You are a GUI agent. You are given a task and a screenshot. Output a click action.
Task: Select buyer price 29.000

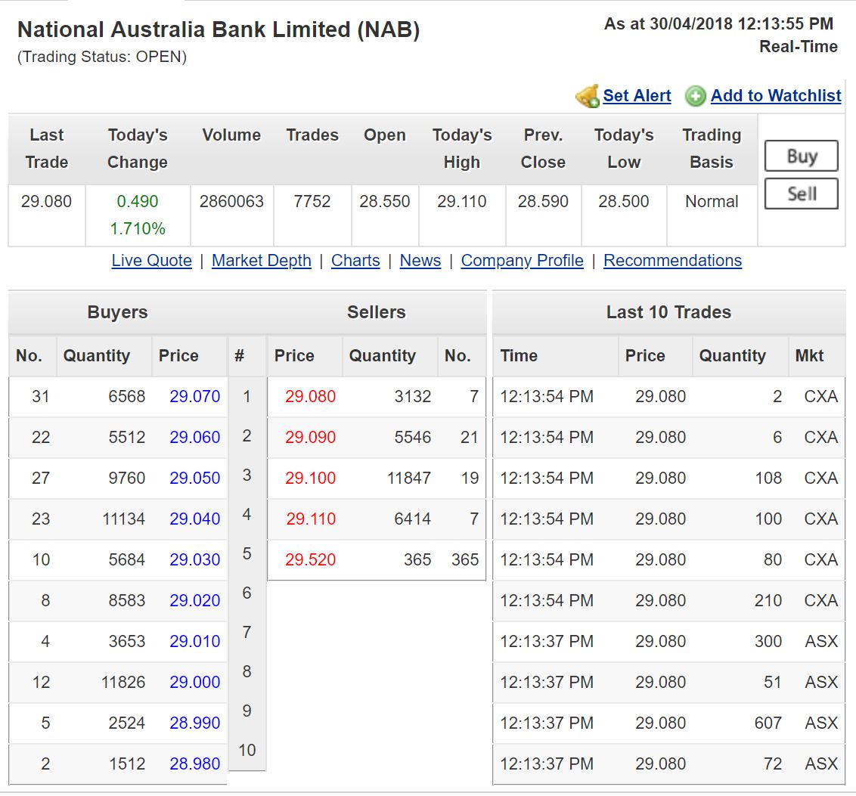(x=195, y=682)
